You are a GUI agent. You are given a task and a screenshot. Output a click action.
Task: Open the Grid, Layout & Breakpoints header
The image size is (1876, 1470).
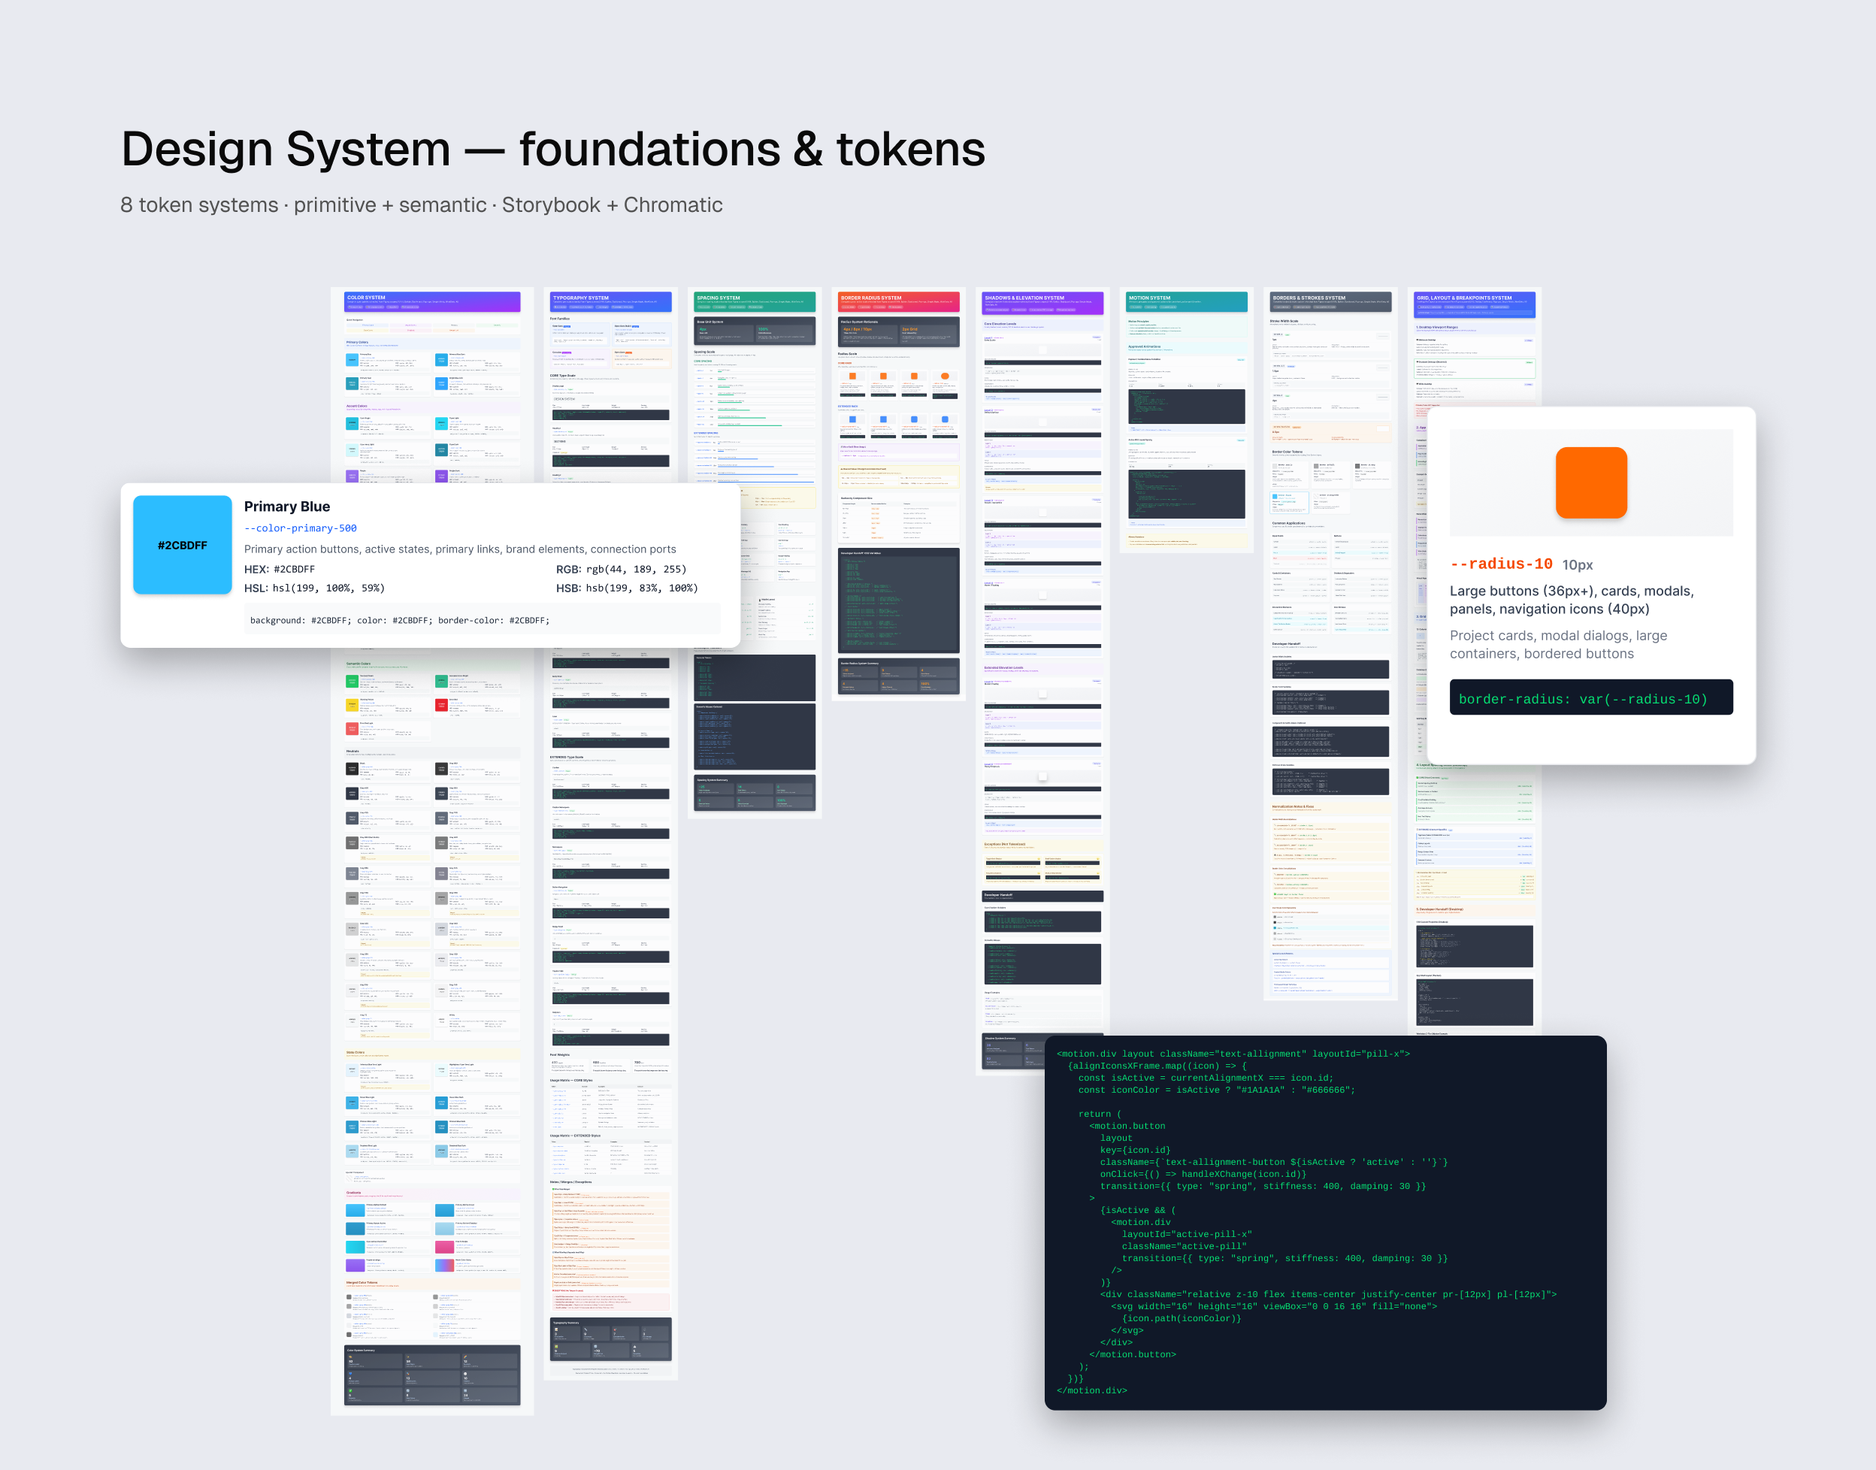click(1474, 304)
